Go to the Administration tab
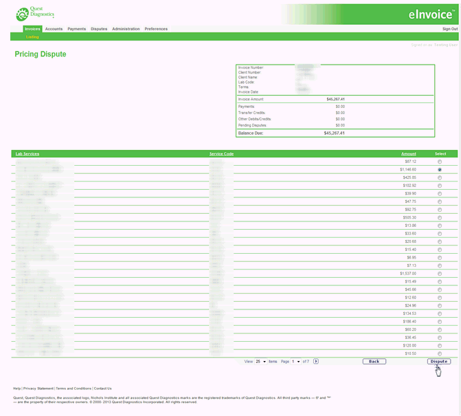Screen dimensions: 461x416 click(126, 29)
